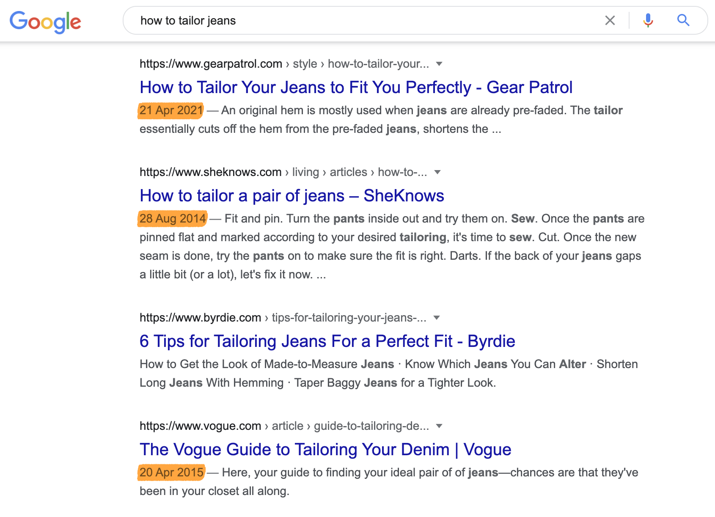
Task: Click the gearpatrol.com URL breadcrumb
Action: [x=211, y=64]
